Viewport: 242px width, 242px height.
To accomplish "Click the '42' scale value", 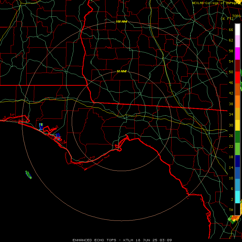I will tap(231, 93).
